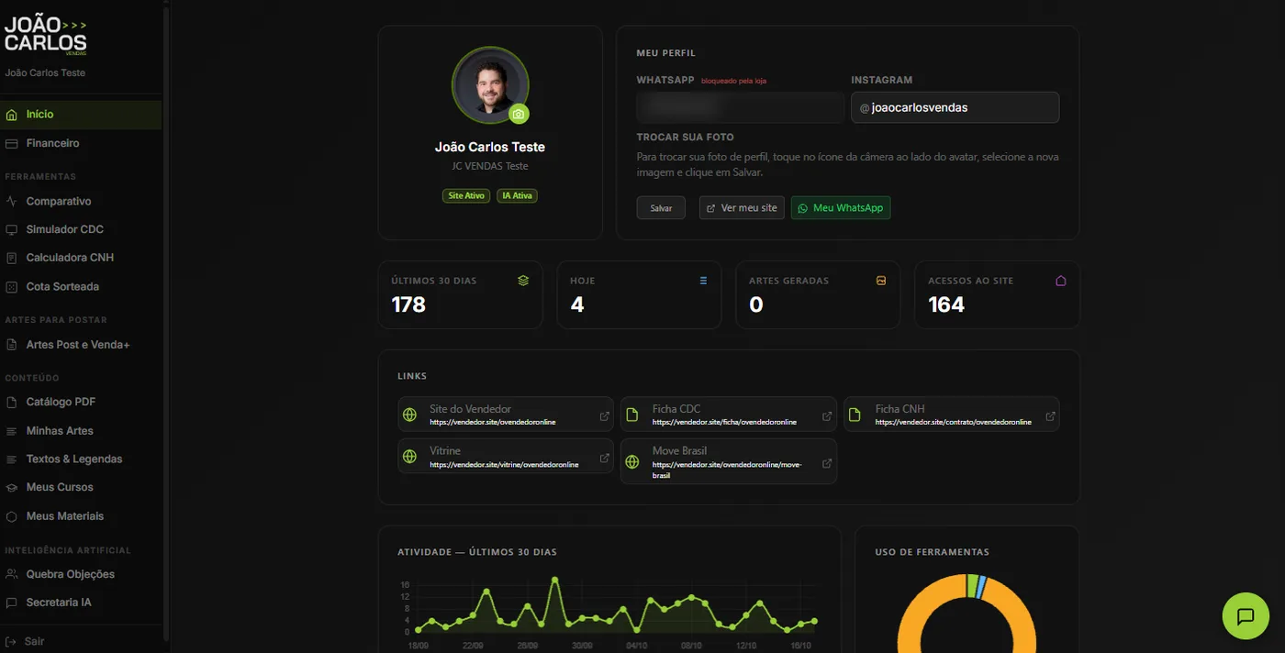Click the layers icon on Últimos 30 Dias card
This screenshot has height=653, width=1285.
(523, 281)
